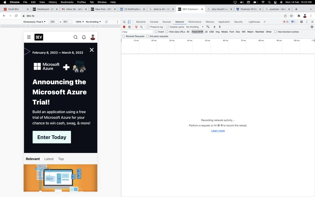The width and height of the screenshot is (315, 197).
Task: Enable Preserve log checkbox
Action: [x=148, y=27]
